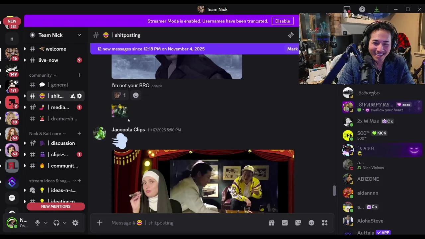Open member 2x W Man

pyautogui.click(x=381, y=121)
